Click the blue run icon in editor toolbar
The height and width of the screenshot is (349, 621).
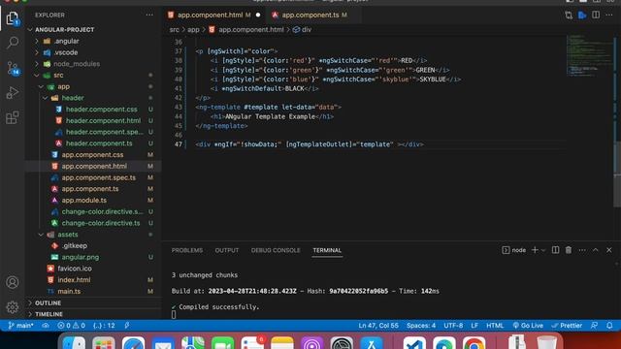(x=582, y=16)
